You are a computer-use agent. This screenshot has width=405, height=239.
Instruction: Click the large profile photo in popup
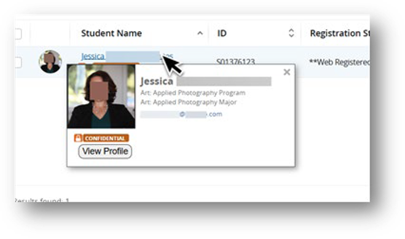click(x=101, y=96)
